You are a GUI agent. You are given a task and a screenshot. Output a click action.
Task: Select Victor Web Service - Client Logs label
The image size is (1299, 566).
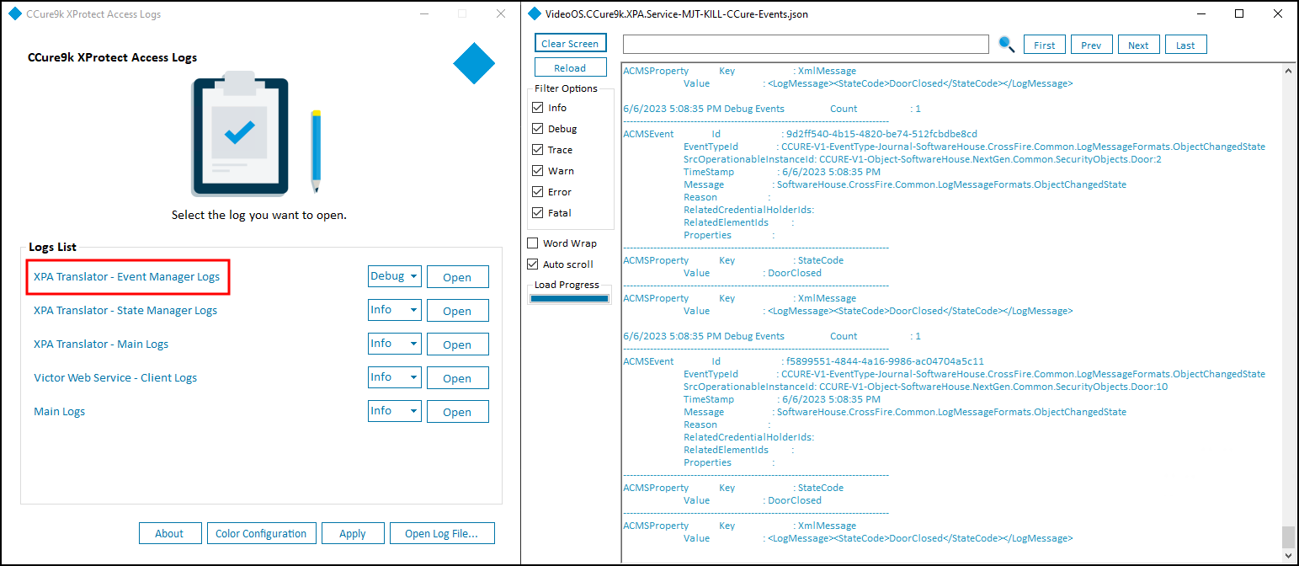coord(115,377)
